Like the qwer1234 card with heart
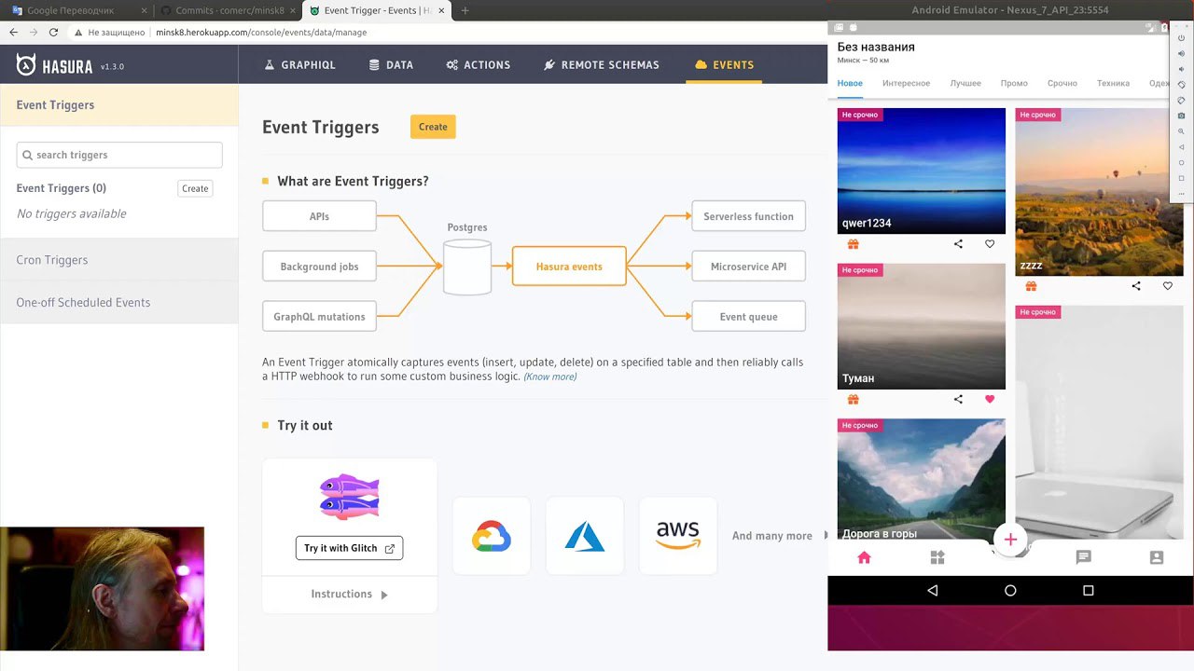The image size is (1194, 671). 990,244
